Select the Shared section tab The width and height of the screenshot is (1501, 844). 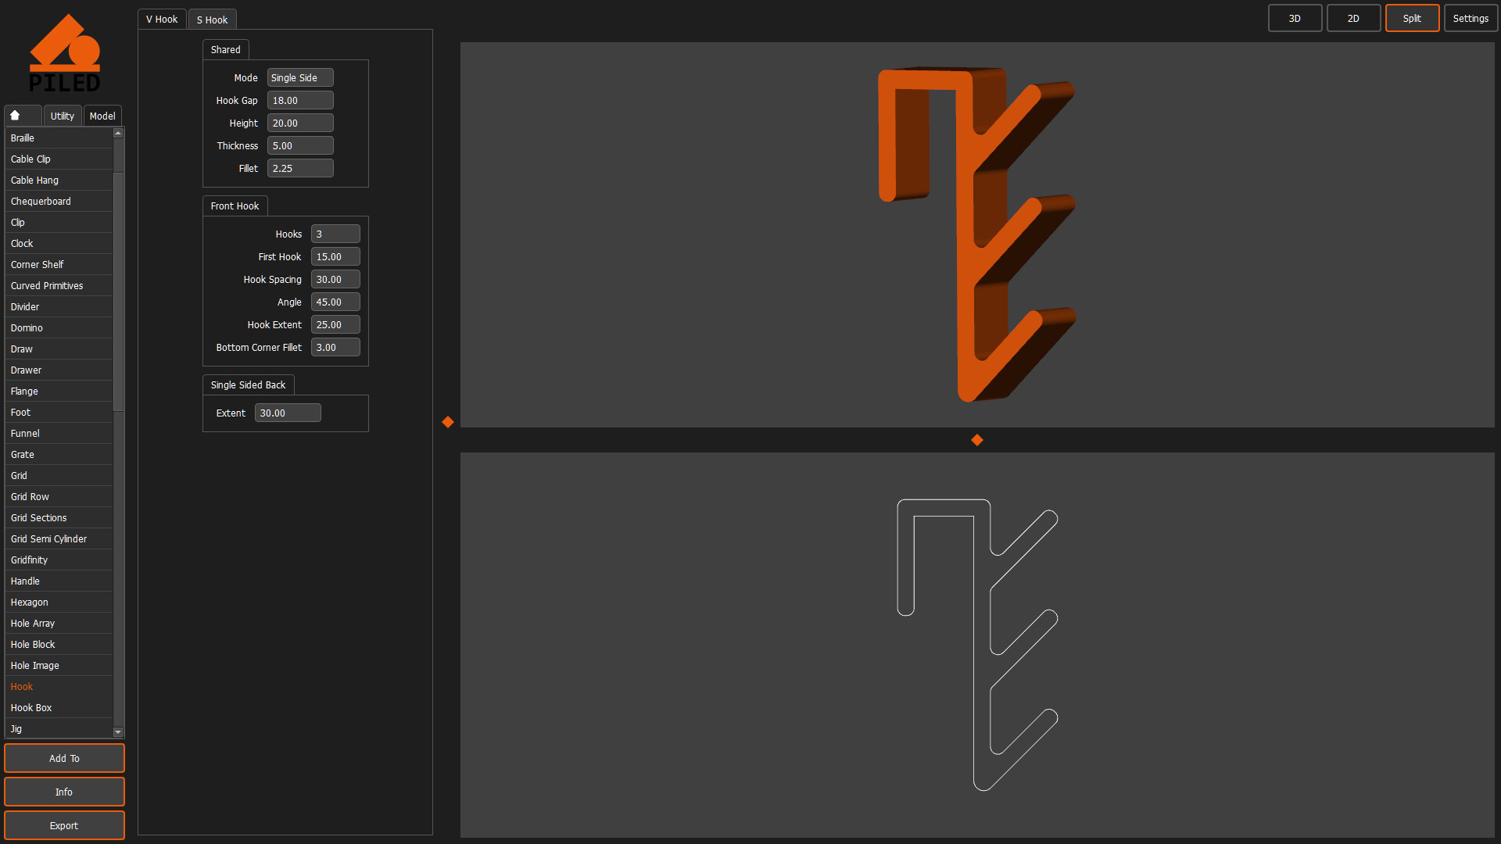click(x=226, y=49)
